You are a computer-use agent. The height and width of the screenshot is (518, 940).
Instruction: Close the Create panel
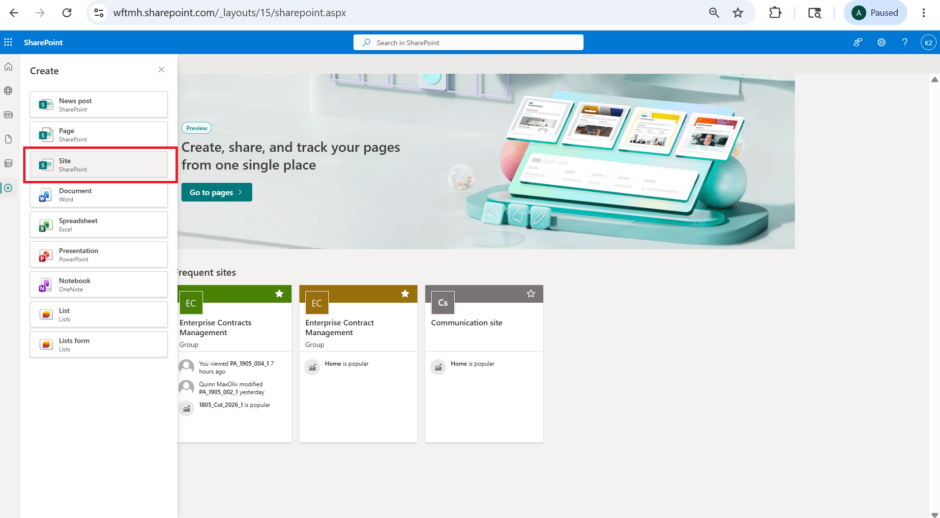point(161,70)
